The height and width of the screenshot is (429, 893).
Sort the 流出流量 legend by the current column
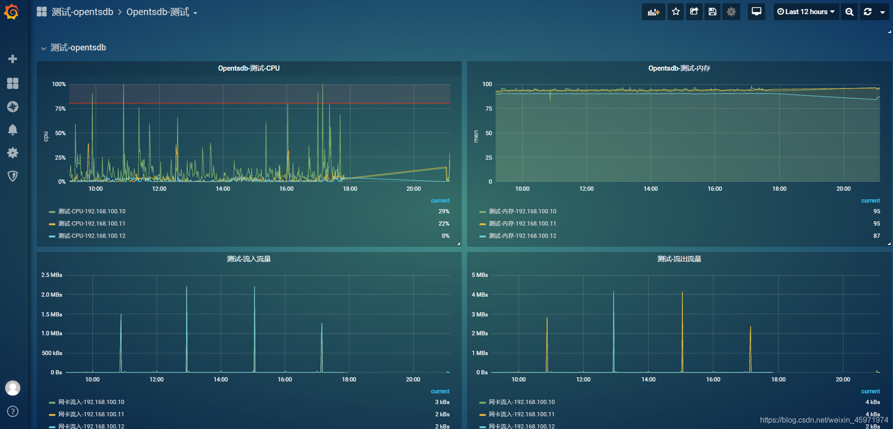[870, 391]
